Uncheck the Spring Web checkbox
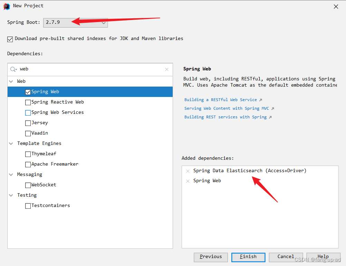346x266 pixels. pyautogui.click(x=28, y=92)
